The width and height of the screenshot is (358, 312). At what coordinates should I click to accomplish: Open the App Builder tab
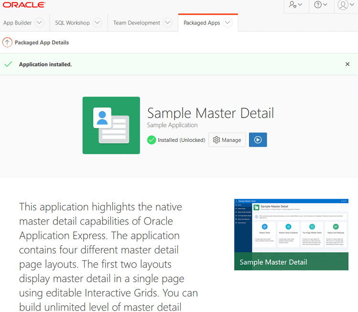click(17, 23)
